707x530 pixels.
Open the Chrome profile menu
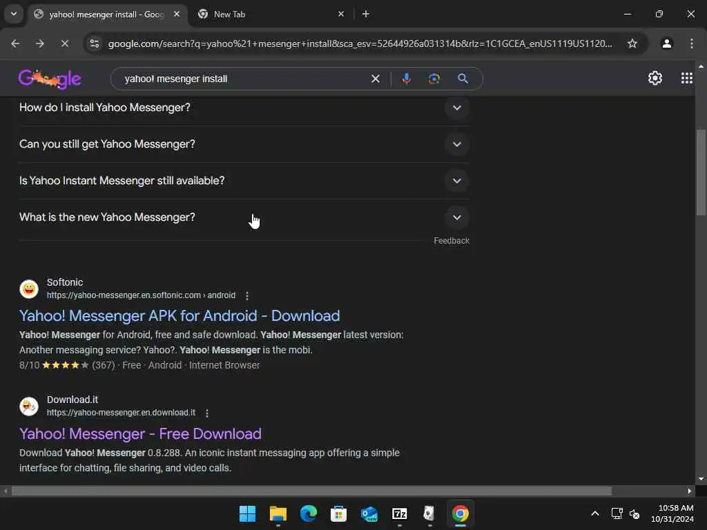click(x=667, y=43)
